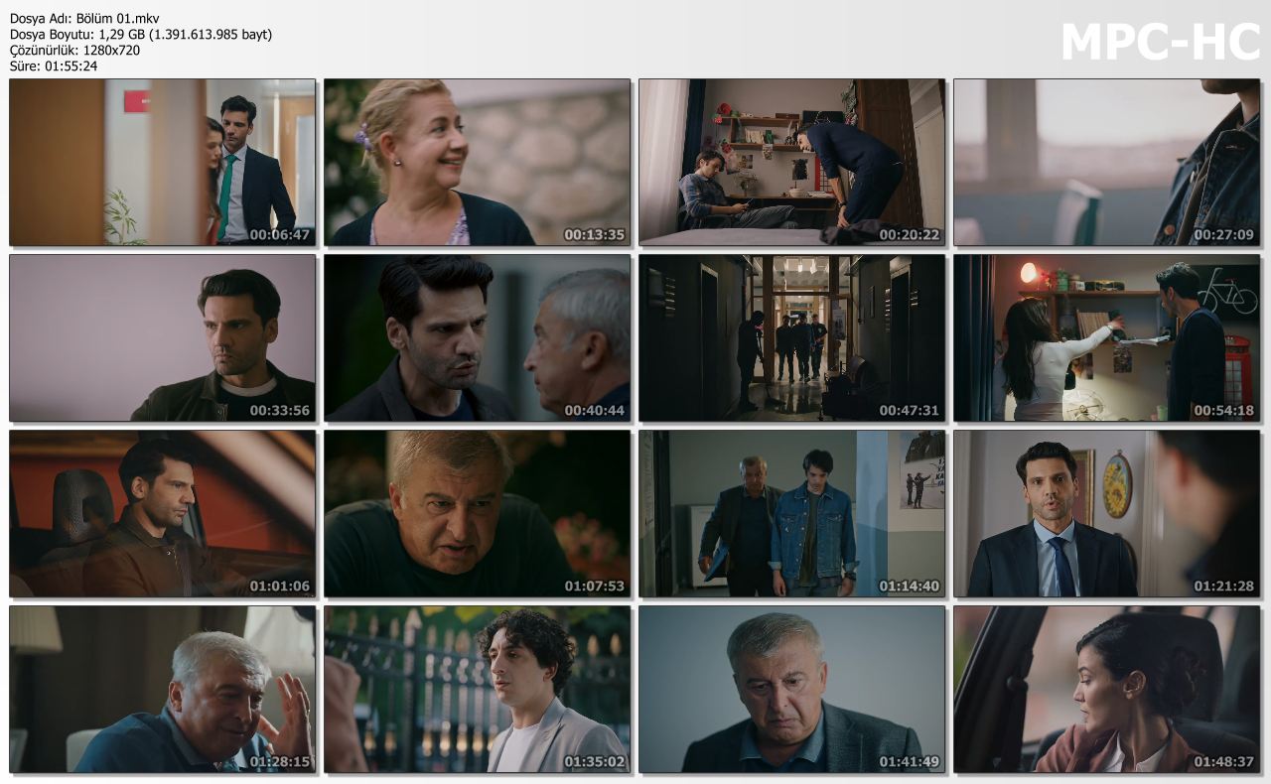The height and width of the screenshot is (784, 1271).
Task: Click the file size text '1,29 GB'
Action: tap(122, 35)
